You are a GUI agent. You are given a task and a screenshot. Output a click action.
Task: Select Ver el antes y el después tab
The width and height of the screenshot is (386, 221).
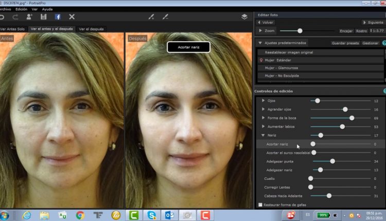51,29
